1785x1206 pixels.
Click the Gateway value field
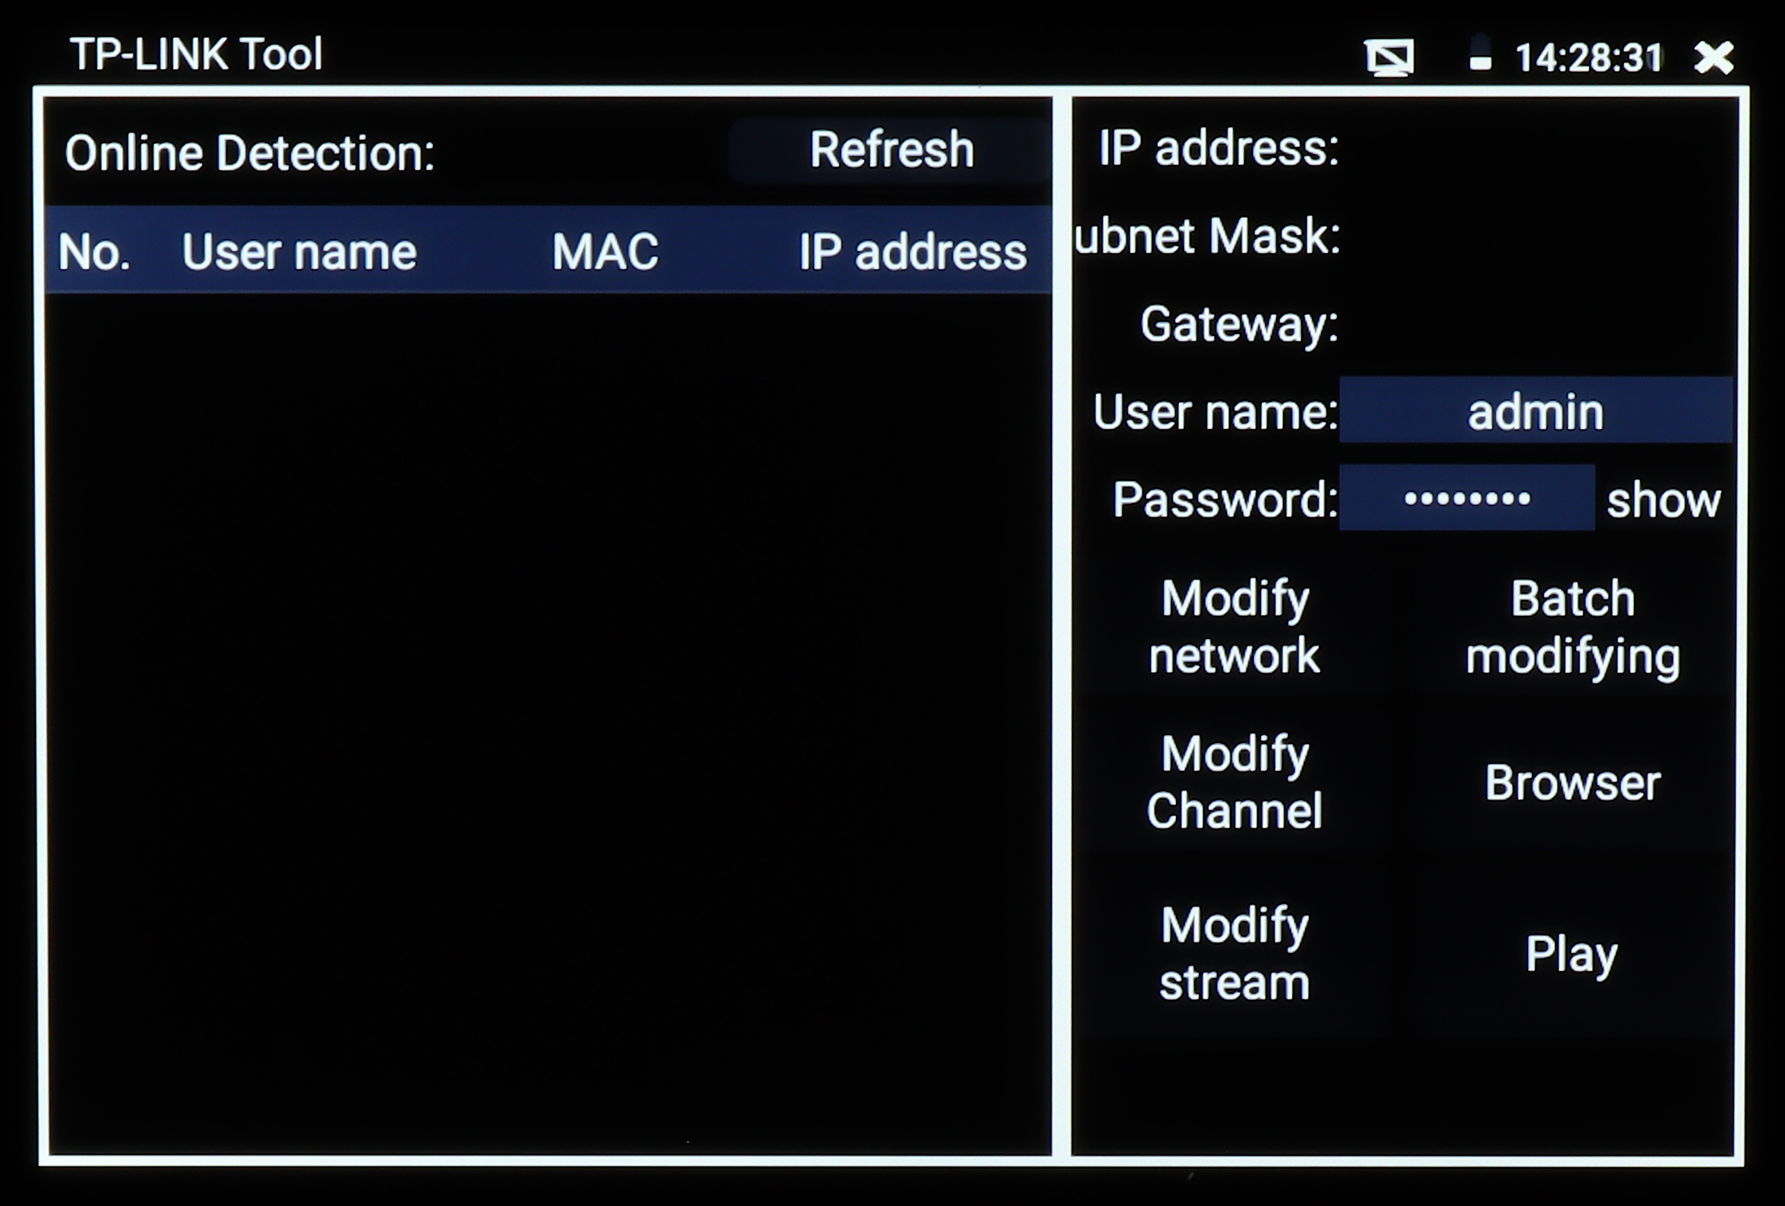[x=1535, y=324]
